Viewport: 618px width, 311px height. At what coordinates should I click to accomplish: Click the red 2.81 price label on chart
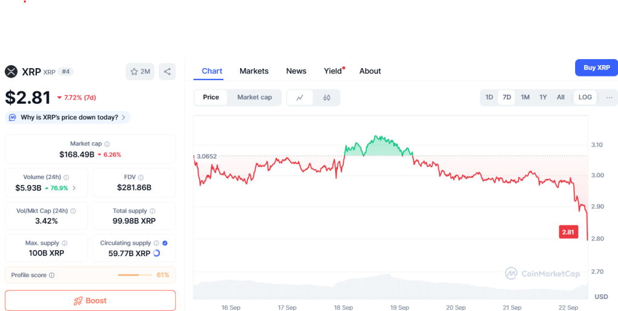click(x=568, y=232)
